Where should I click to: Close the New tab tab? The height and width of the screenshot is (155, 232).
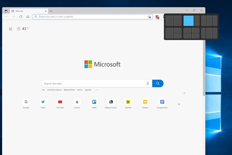click(x=46, y=11)
